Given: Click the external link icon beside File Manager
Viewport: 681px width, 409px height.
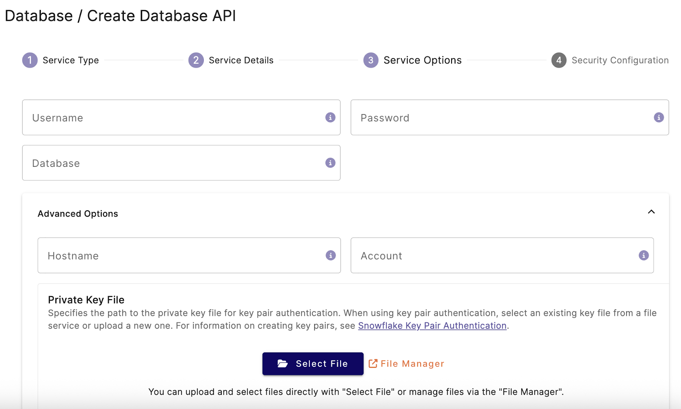Looking at the screenshot, I should (373, 363).
